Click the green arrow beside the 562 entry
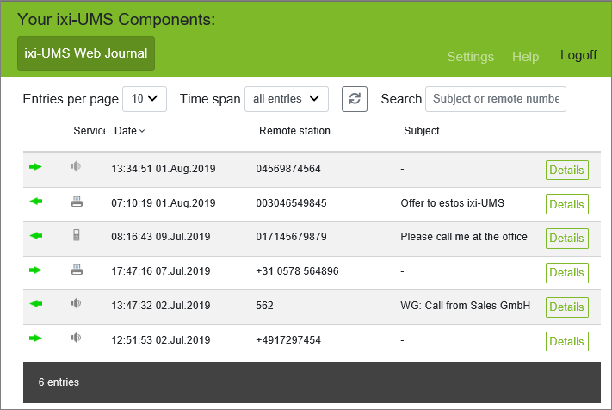The image size is (612, 410). pos(35,304)
